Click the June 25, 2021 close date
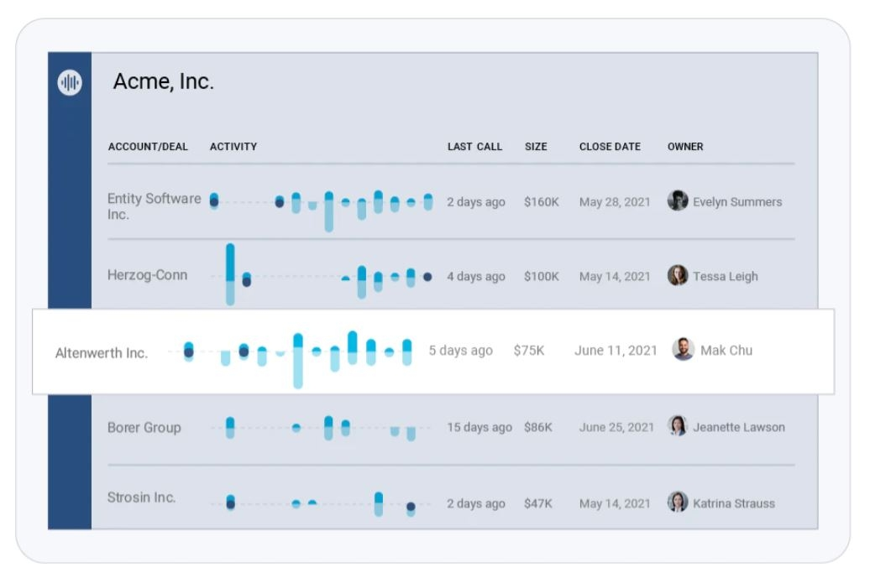This screenshot has height=578, width=870. tap(616, 427)
